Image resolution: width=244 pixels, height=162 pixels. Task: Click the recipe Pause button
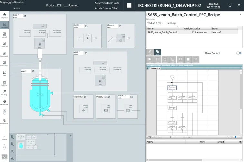click(x=157, y=60)
